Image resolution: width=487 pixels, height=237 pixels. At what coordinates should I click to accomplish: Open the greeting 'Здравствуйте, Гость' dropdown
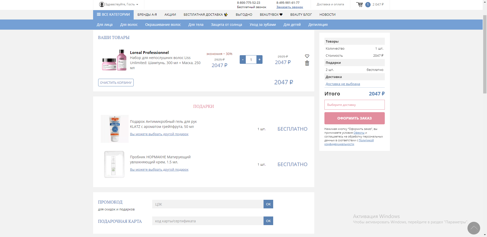pyautogui.click(x=121, y=4)
